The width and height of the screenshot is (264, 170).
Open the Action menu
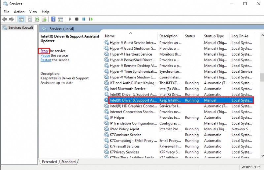point(19,12)
